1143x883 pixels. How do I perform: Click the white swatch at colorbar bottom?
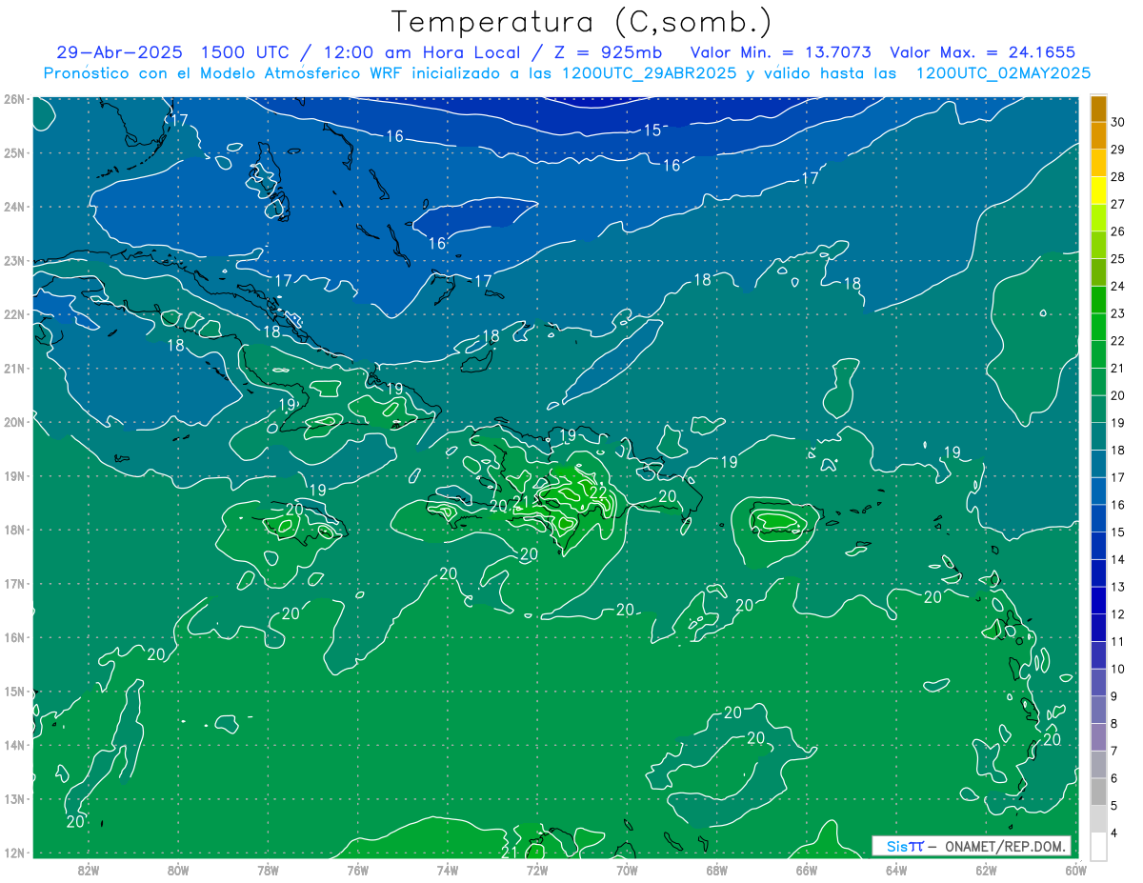(1098, 846)
